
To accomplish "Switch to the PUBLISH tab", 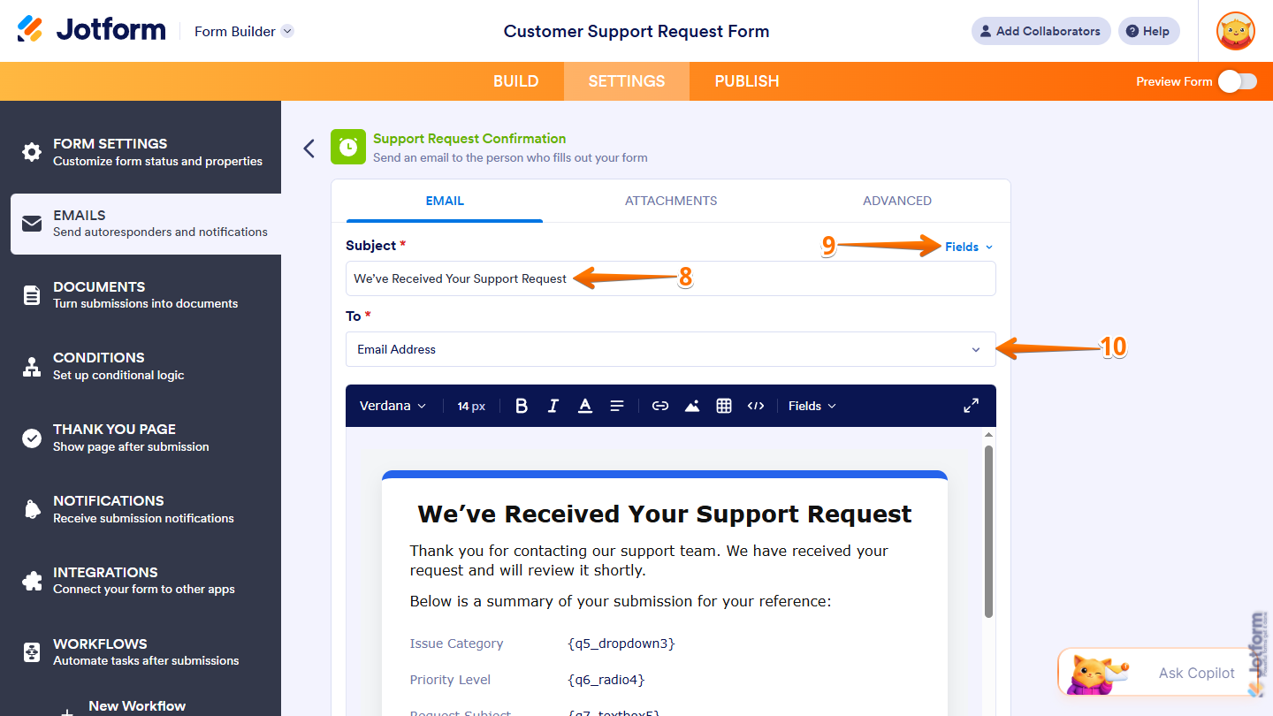I will click(x=747, y=81).
